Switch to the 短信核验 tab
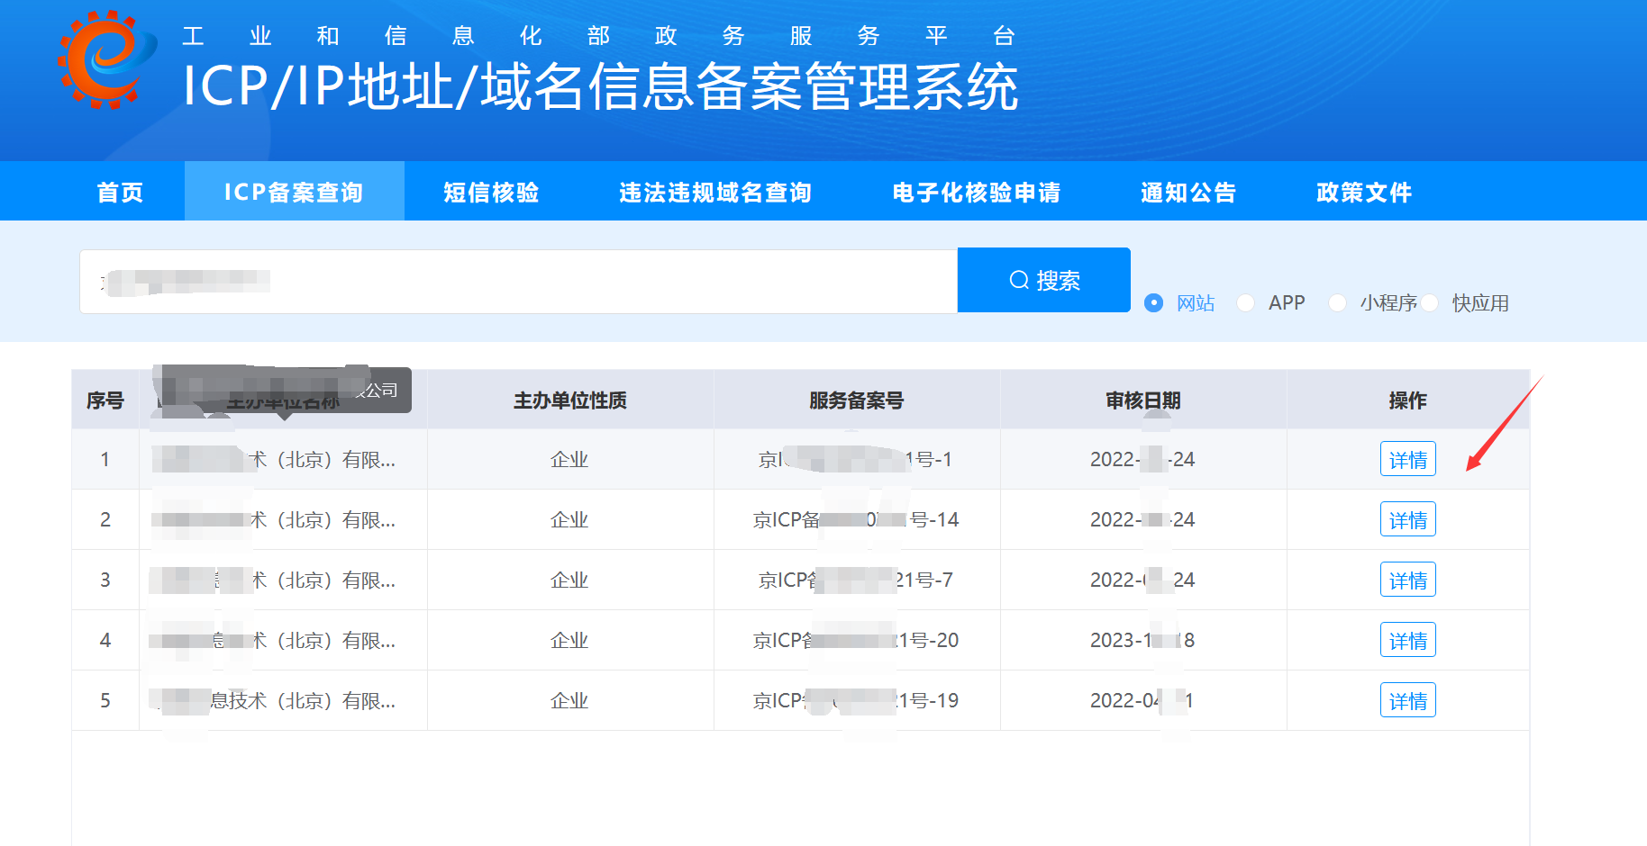Viewport: 1647px width, 846px height. point(491,192)
